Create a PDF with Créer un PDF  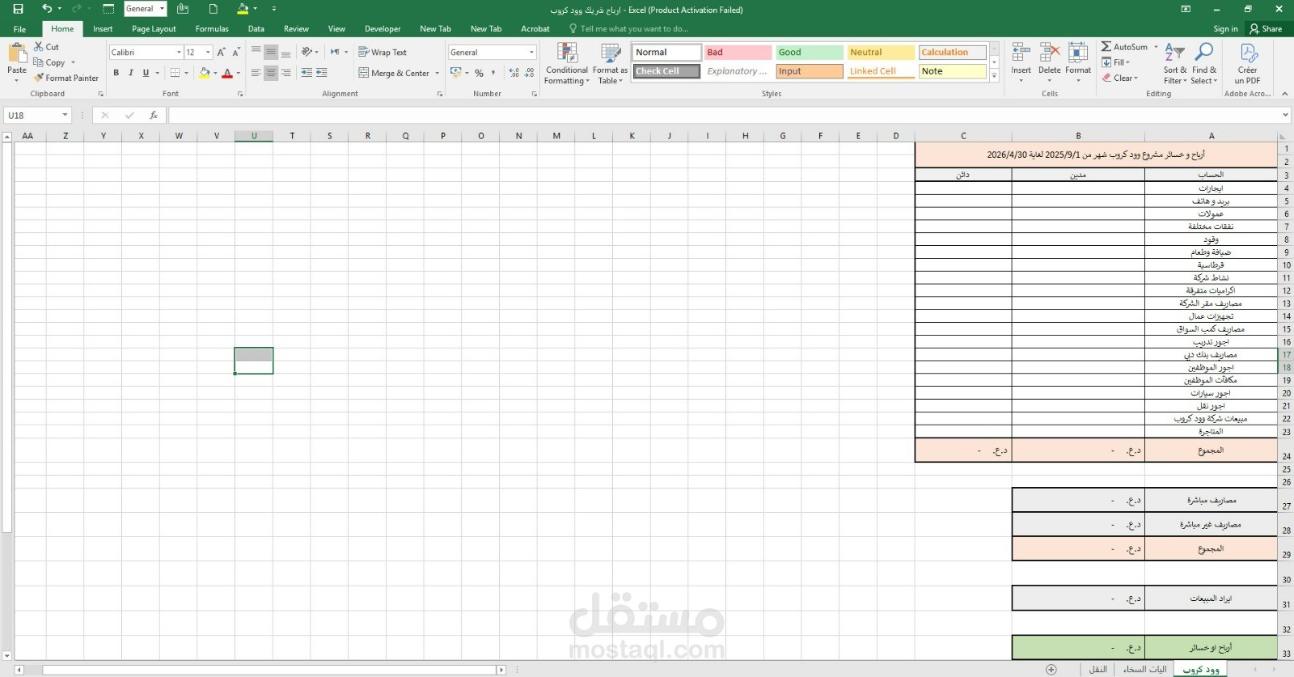[1248, 64]
